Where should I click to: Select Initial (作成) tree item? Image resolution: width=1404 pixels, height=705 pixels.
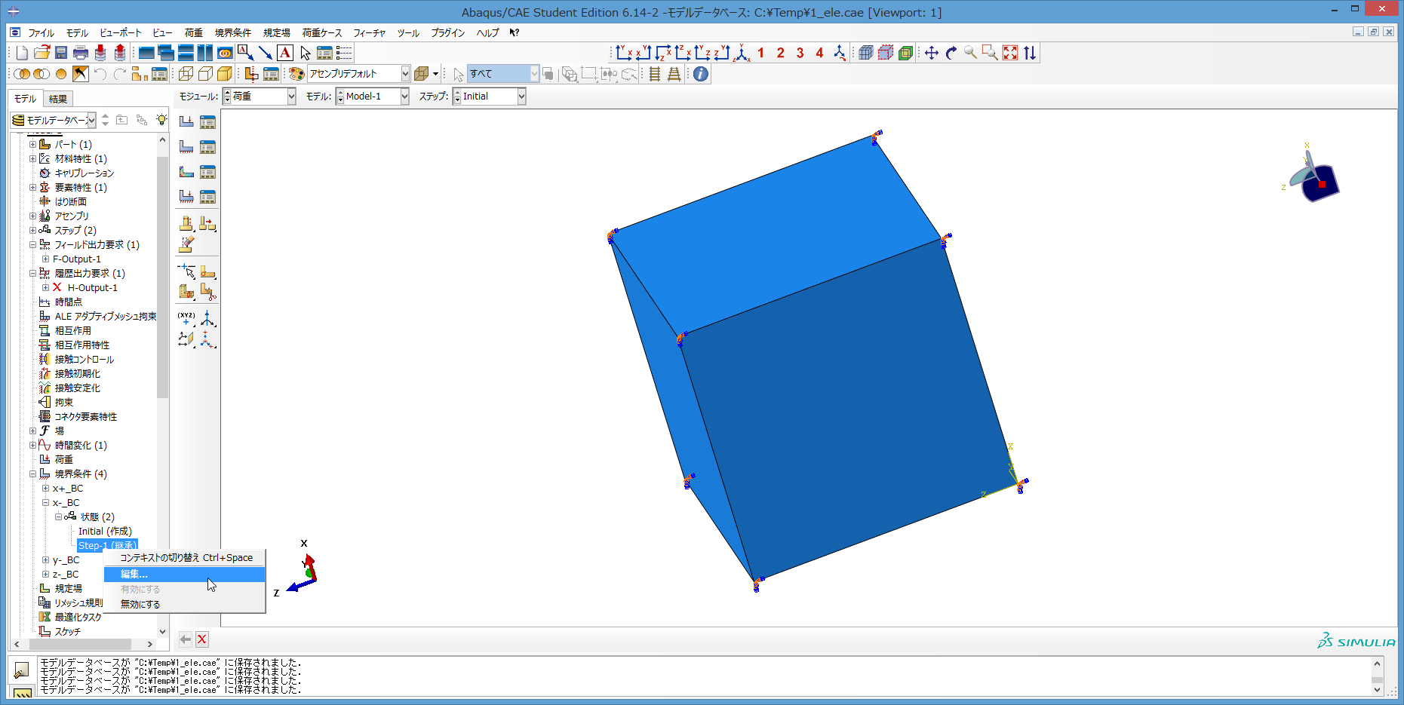point(105,532)
